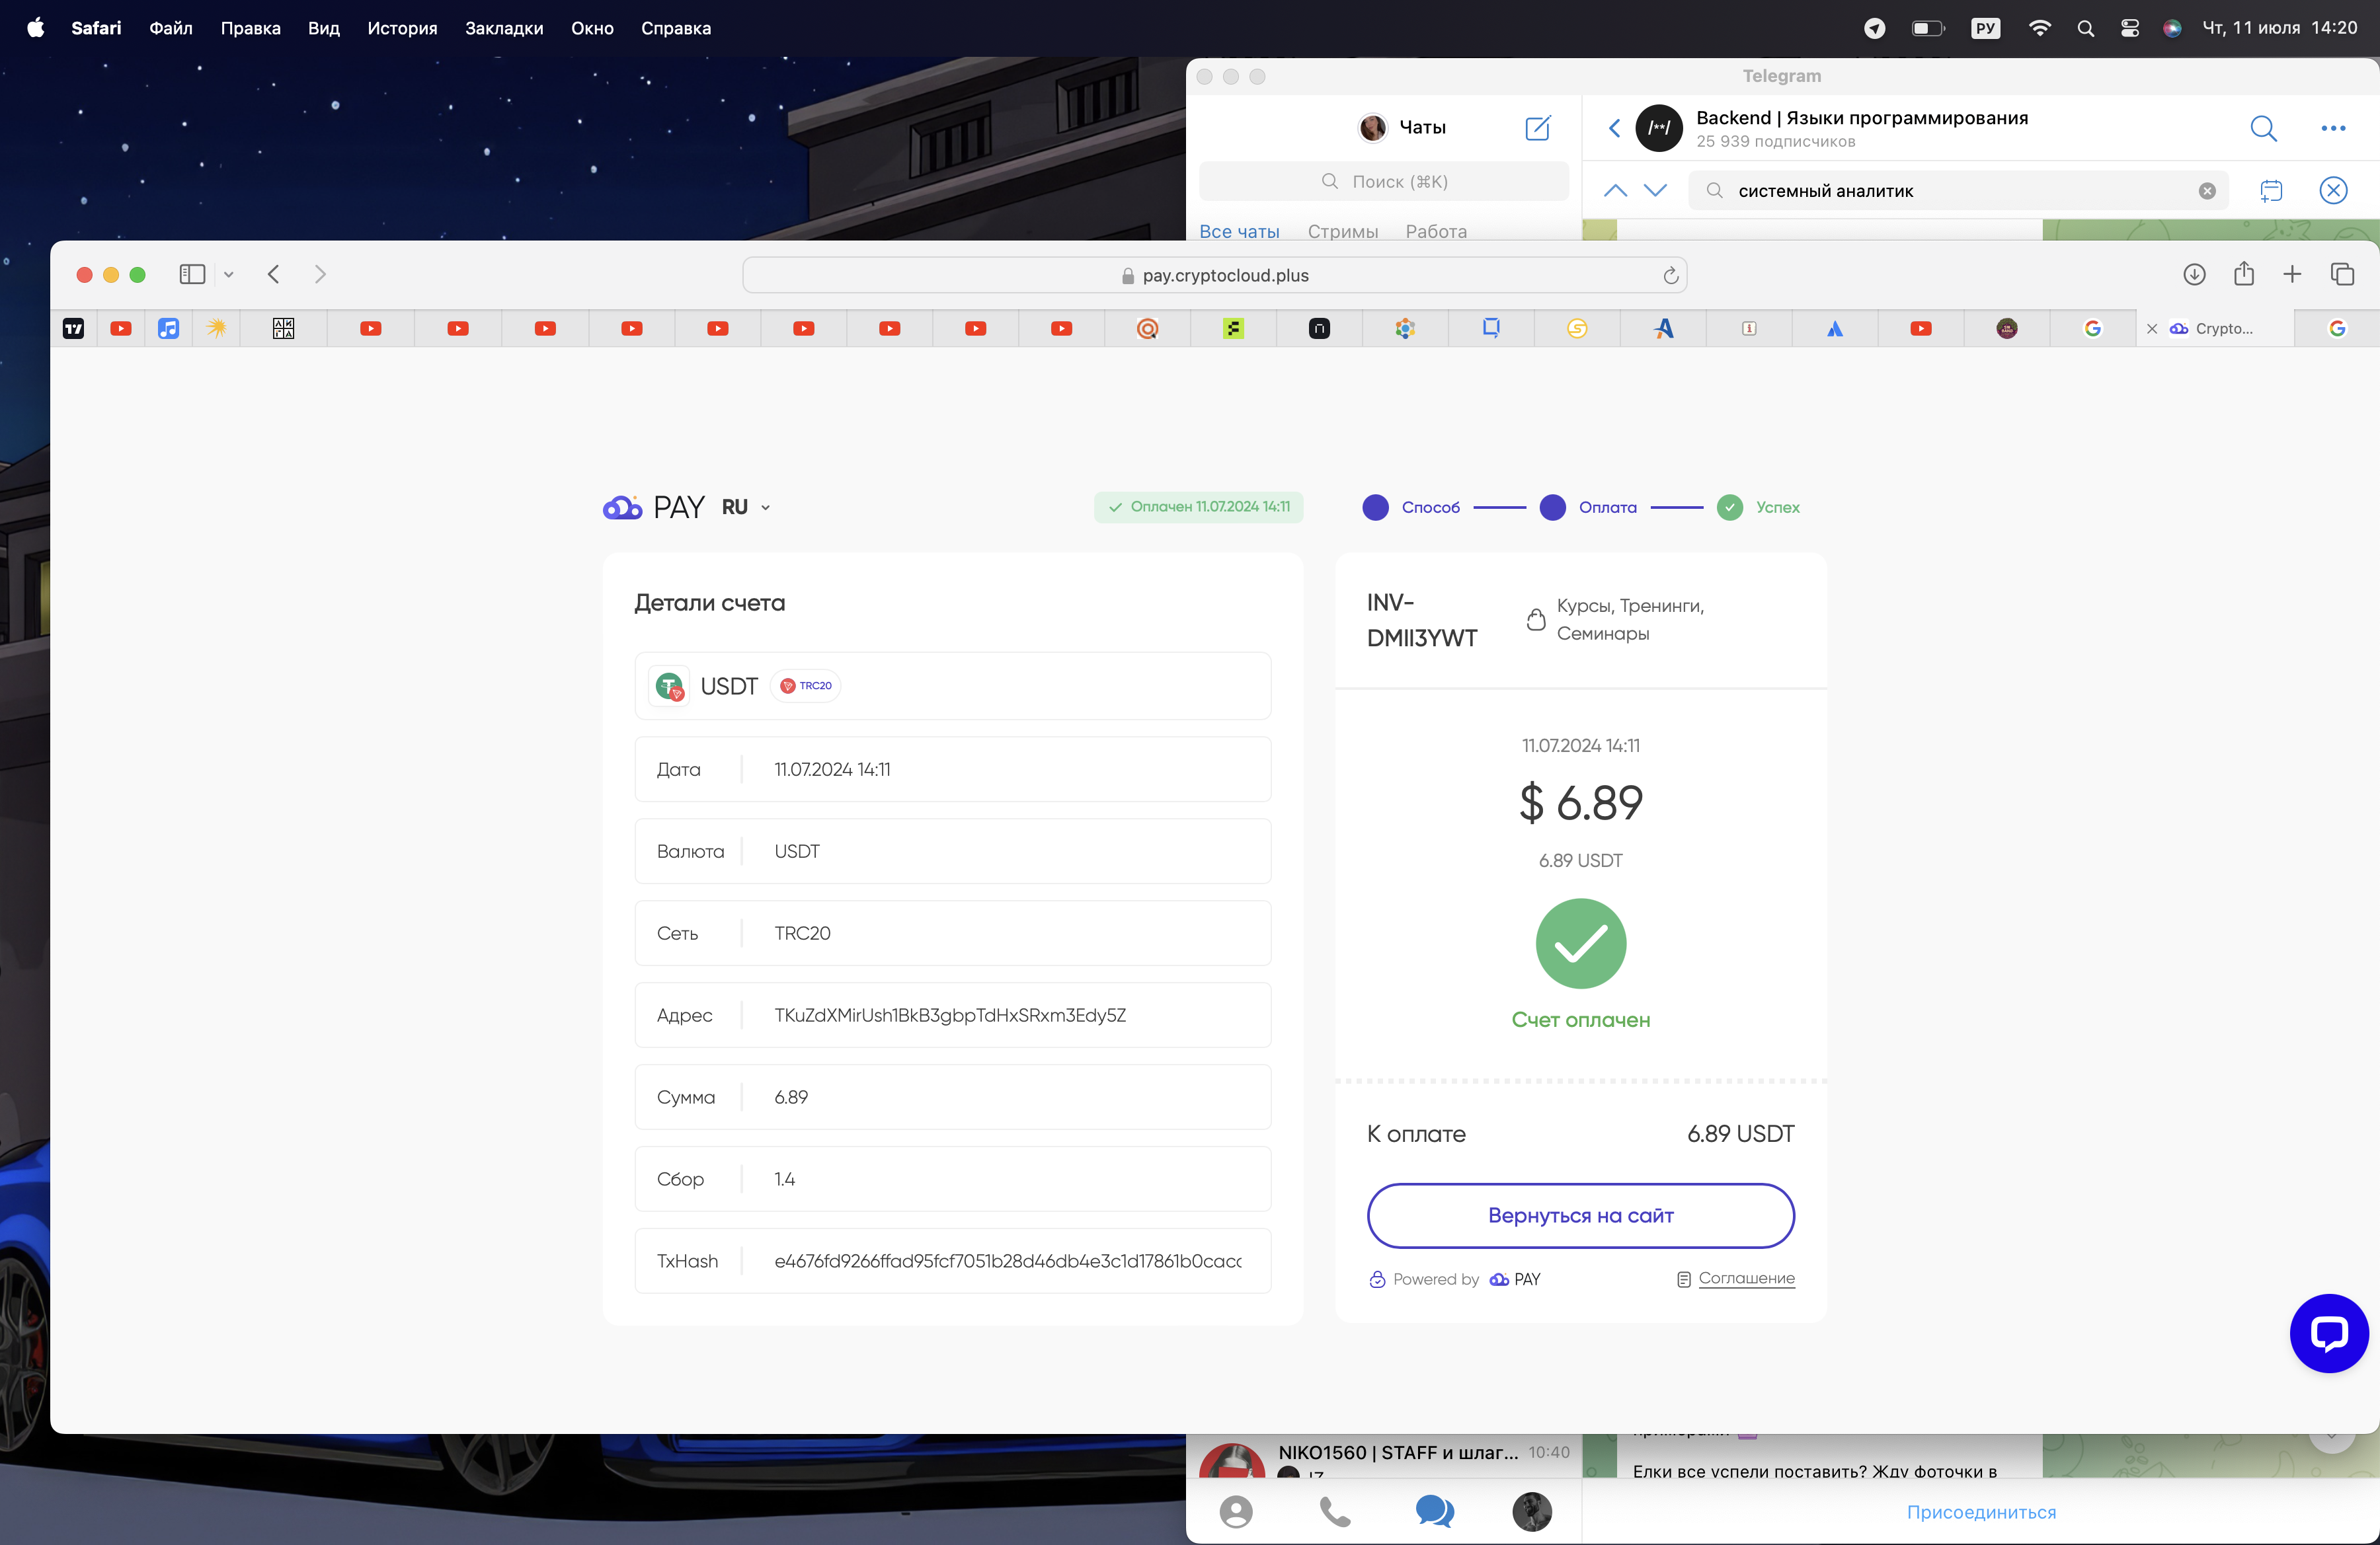The image size is (2380, 1545).
Task: Reload the pay.cryptocloud.plus page
Action: coord(1670,275)
